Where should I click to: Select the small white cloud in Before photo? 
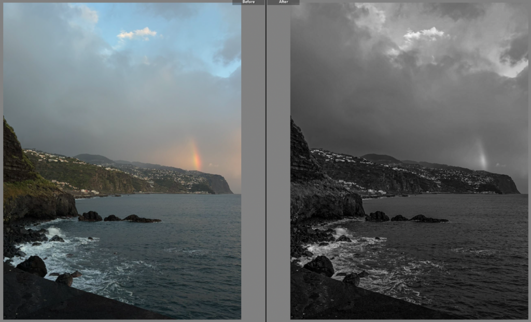137,34
